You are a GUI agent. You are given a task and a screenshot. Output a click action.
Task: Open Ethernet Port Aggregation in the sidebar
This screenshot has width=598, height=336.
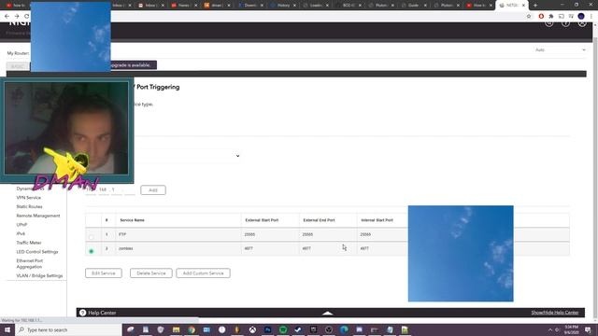30,263
